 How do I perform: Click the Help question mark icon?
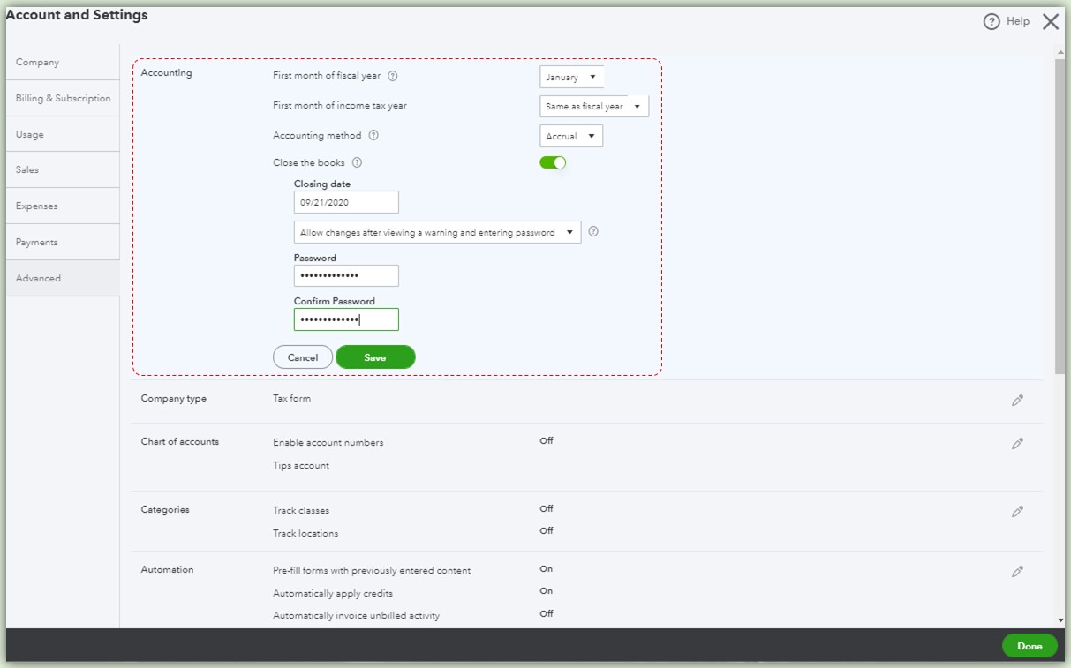992,22
